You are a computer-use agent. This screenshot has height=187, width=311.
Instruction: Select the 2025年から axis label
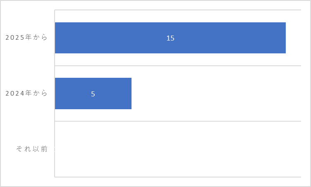tap(26, 37)
